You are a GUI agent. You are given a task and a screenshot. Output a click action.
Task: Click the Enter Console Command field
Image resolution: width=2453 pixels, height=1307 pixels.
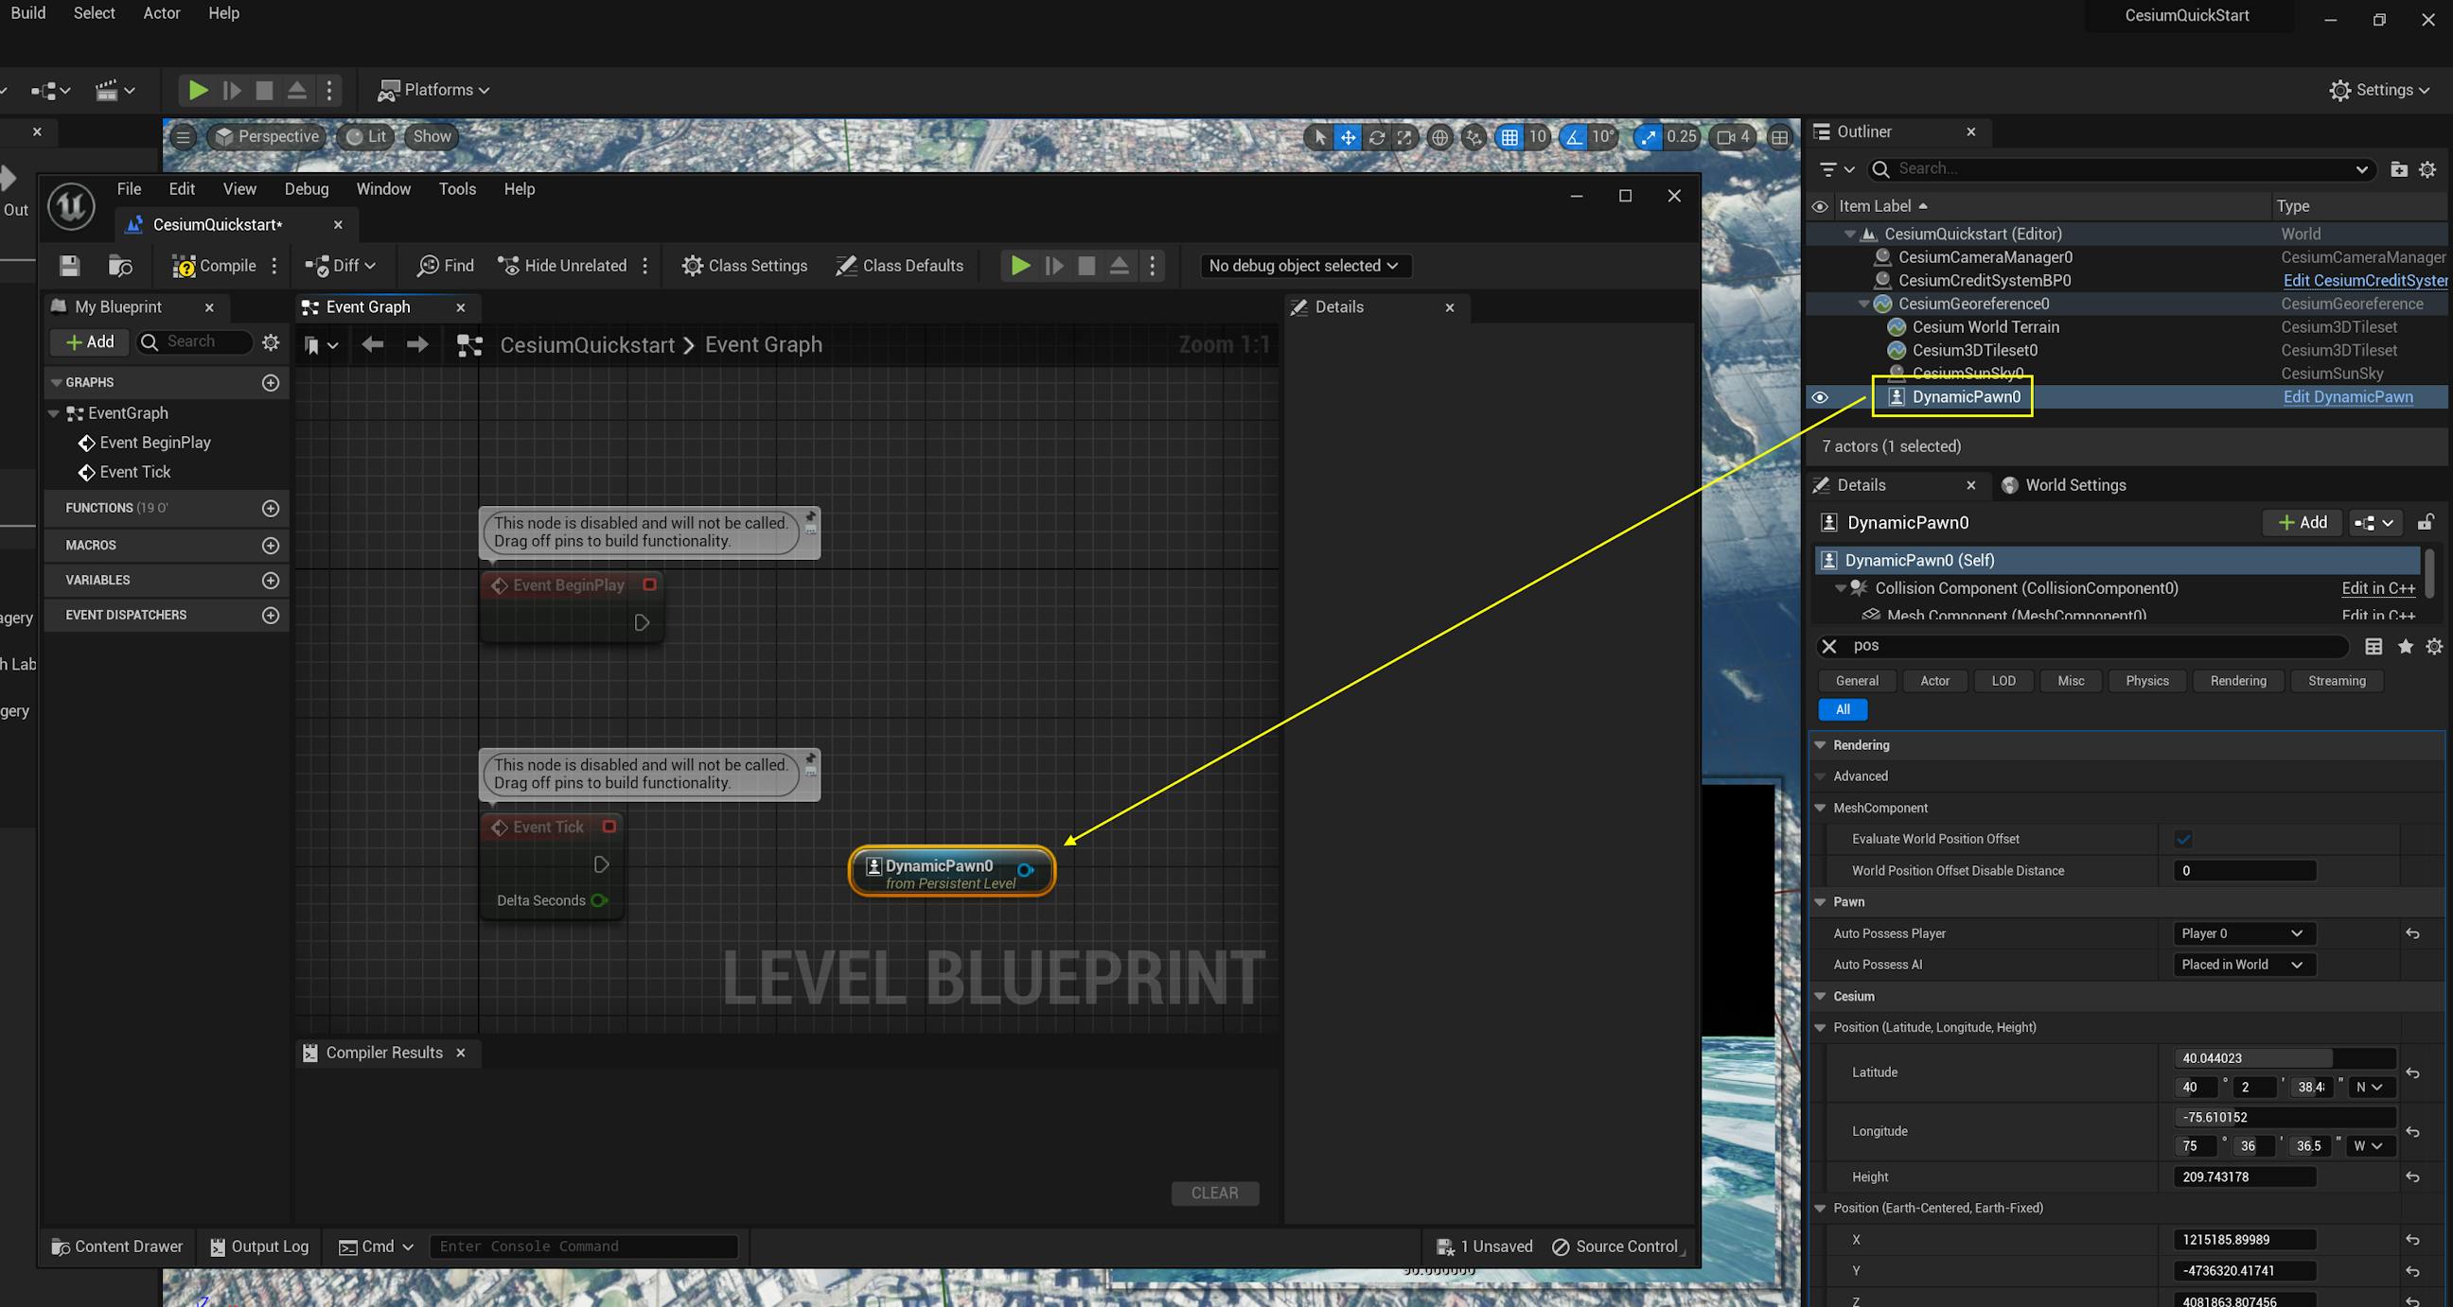tap(583, 1246)
